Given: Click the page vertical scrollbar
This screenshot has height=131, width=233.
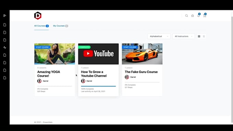Looking at the screenshot, I should pos(232,70).
